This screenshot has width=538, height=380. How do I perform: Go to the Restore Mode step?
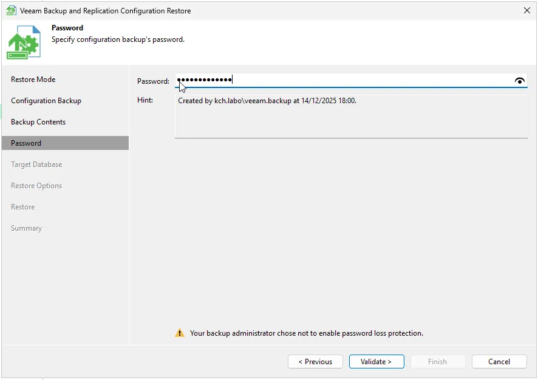click(33, 80)
